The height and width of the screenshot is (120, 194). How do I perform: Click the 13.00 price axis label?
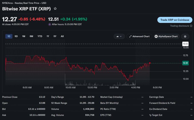[186, 48]
